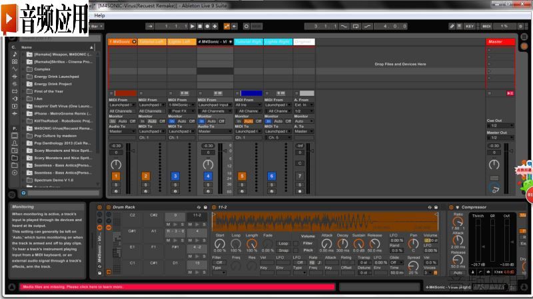Image resolution: width=533 pixels, height=299 pixels.
Task: Open the Plug-ins category in the browser
Action: (x=15, y=99)
